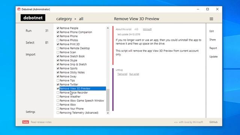Select the Remove View 3D Preview row
240x135 pixels.
pos(82,88)
